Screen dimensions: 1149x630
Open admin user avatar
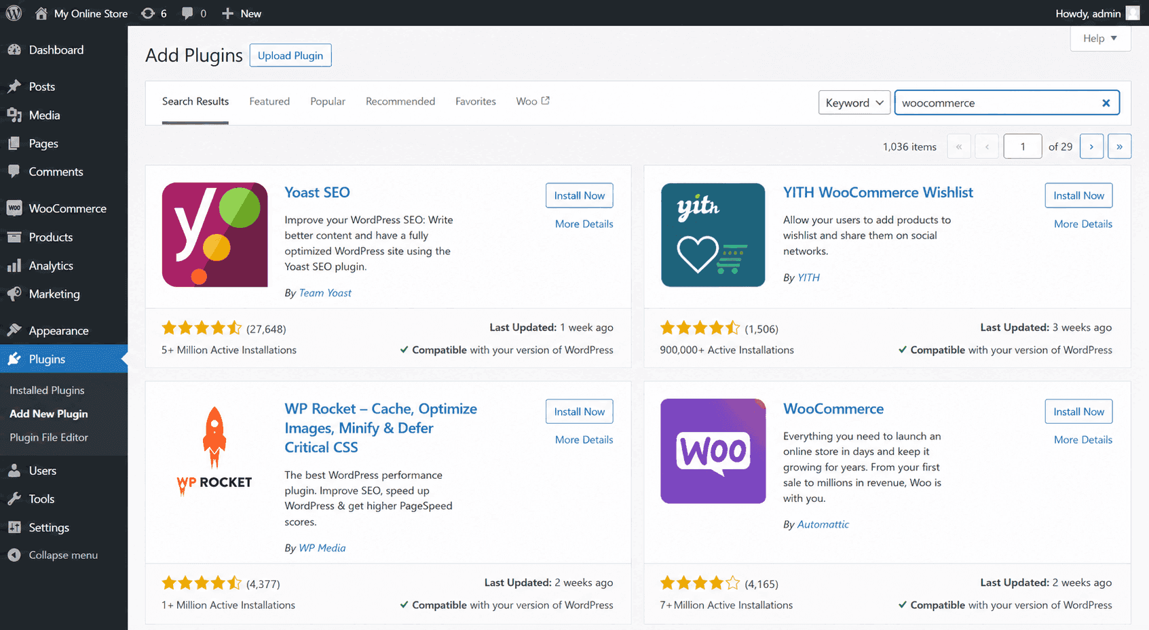tap(1133, 13)
